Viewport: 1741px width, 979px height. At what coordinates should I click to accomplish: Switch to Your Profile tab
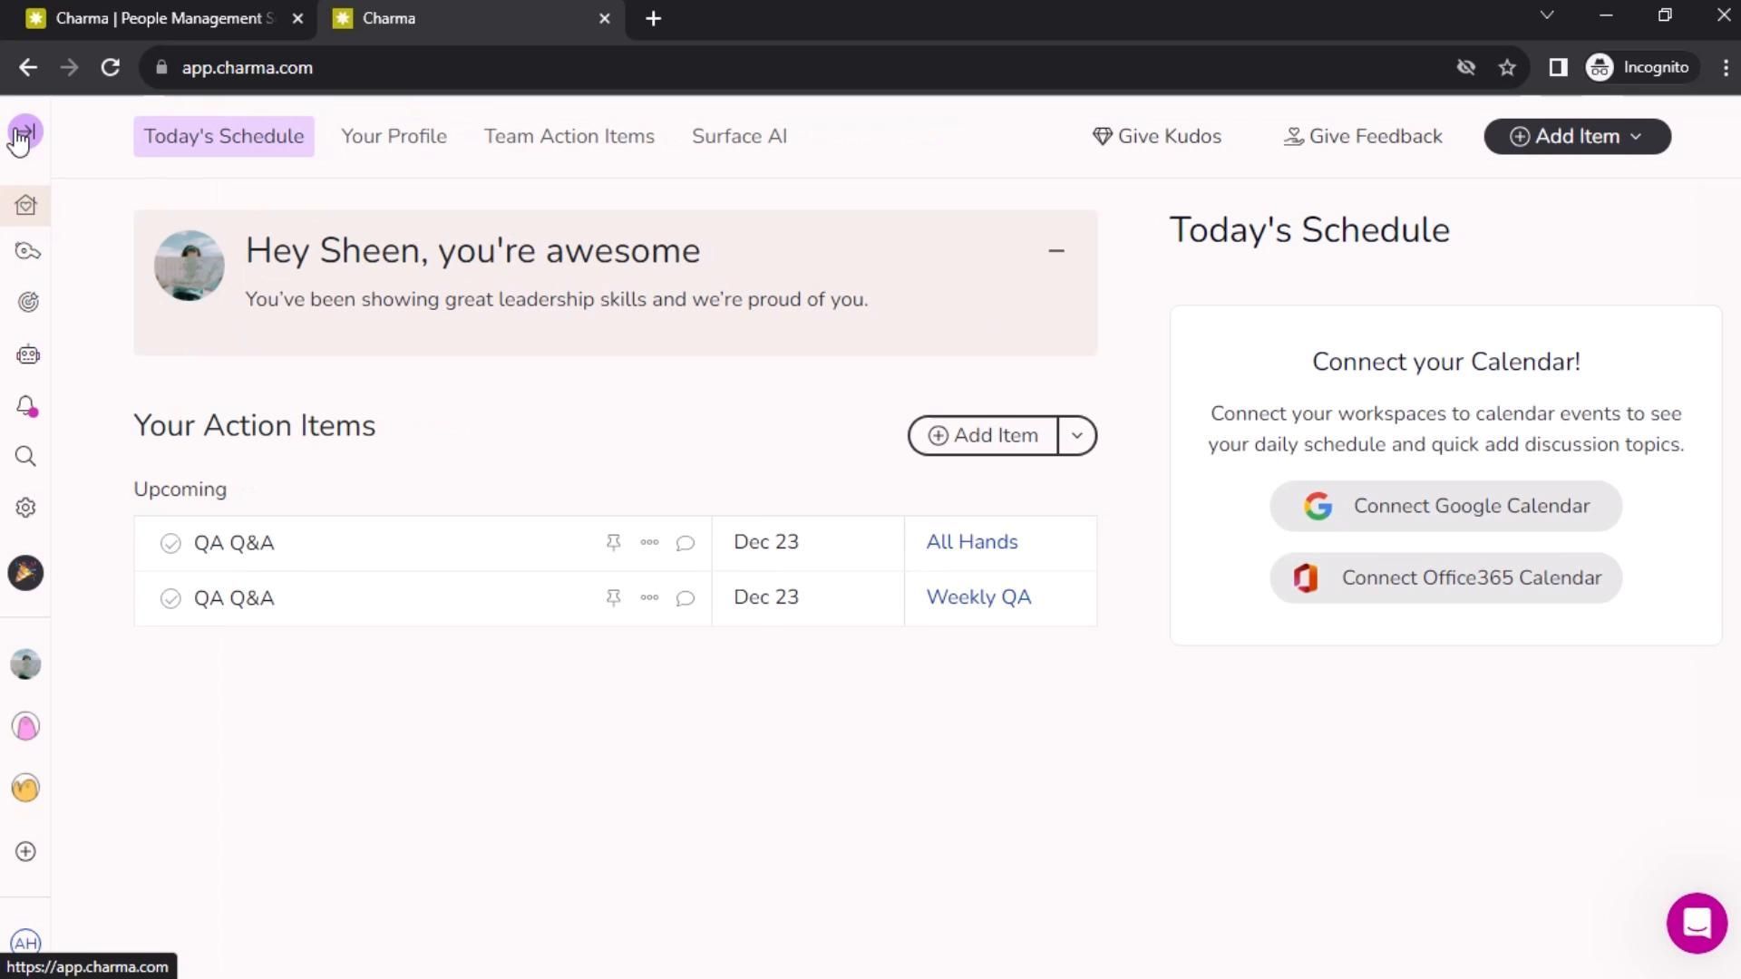pos(394,136)
